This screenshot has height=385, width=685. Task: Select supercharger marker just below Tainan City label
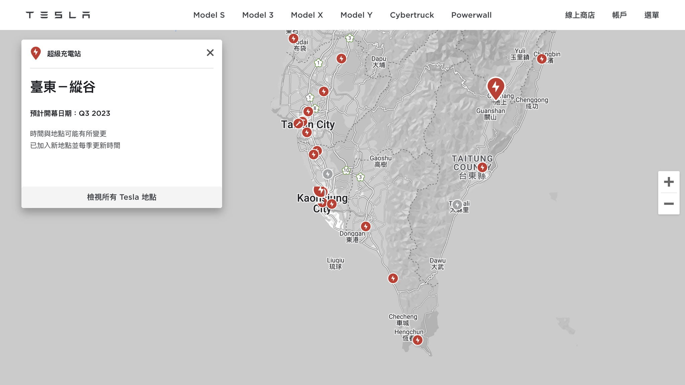[307, 133]
